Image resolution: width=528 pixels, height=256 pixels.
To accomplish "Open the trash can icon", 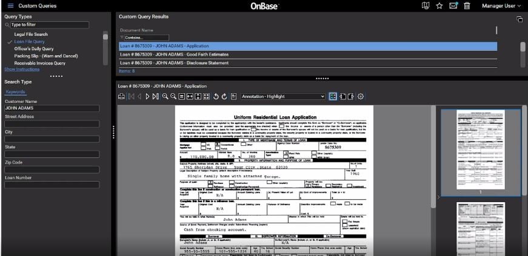I will click(467, 5).
